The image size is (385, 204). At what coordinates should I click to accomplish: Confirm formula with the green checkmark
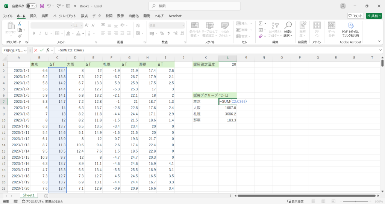pos(42,50)
